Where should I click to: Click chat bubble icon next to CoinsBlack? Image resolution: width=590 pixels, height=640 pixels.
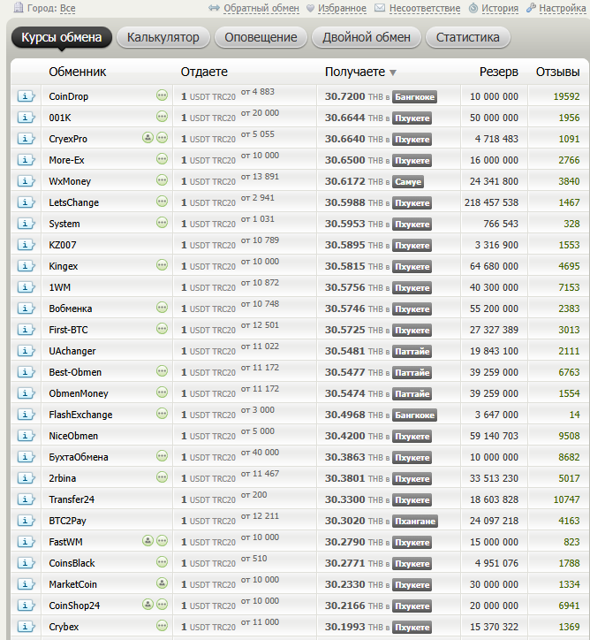click(x=162, y=562)
